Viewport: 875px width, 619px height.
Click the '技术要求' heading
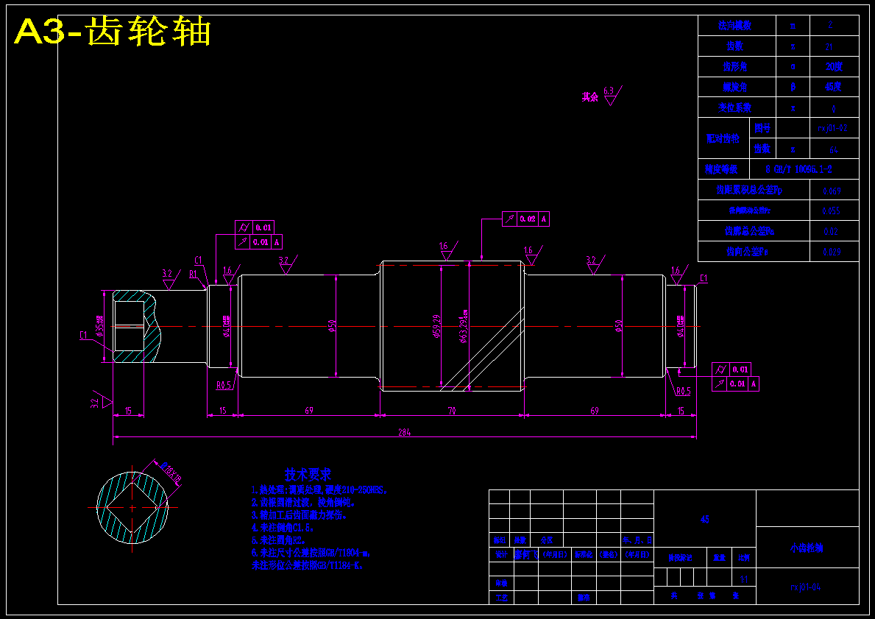[x=308, y=475]
